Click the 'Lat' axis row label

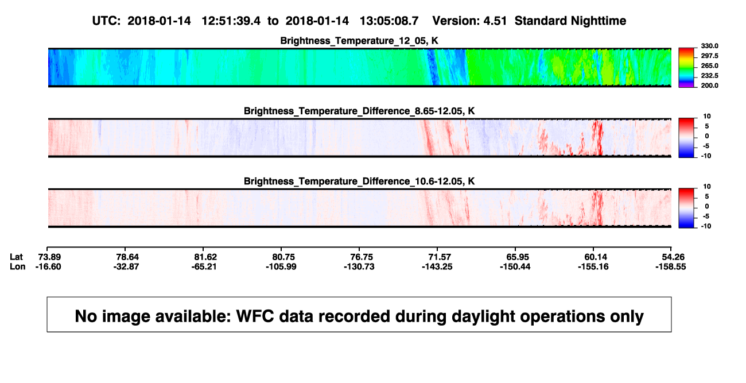coord(17,256)
